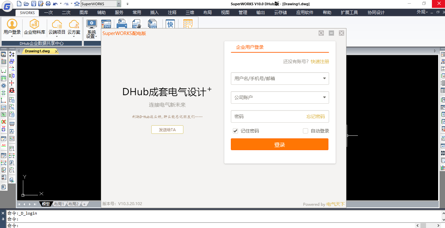
Task: Open the customize quick access toolbar arrow
Action: [x=127, y=4]
